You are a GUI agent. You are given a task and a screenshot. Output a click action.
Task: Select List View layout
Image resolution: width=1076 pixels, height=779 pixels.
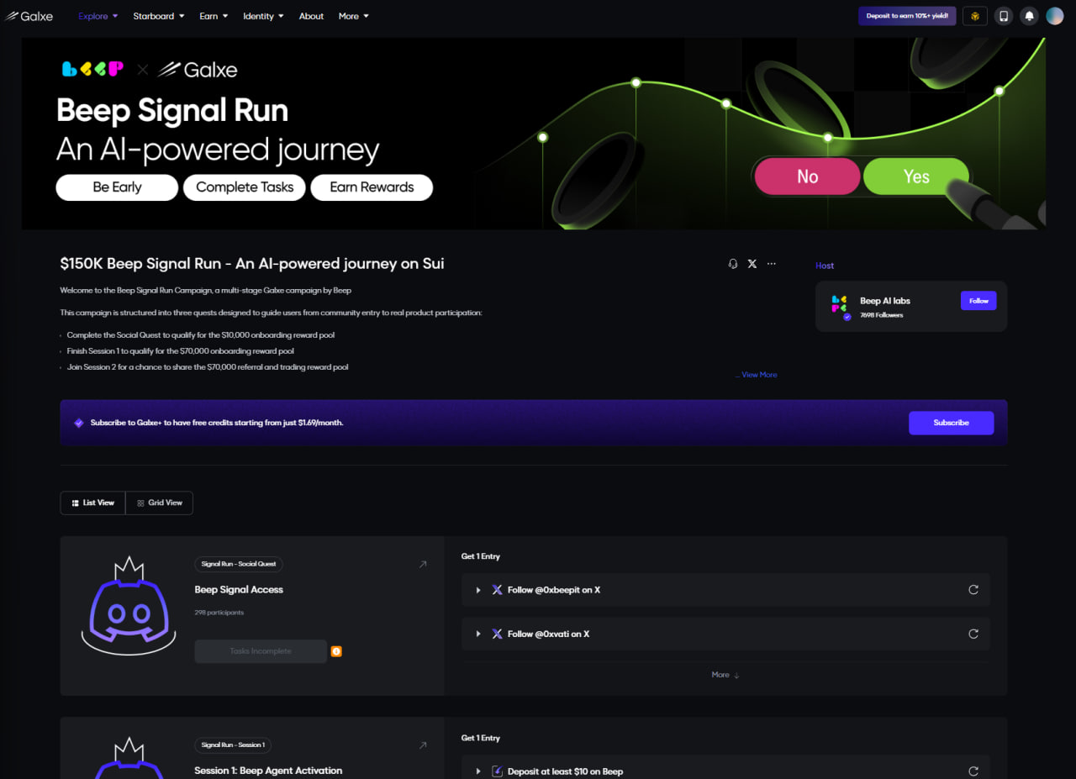click(x=92, y=503)
